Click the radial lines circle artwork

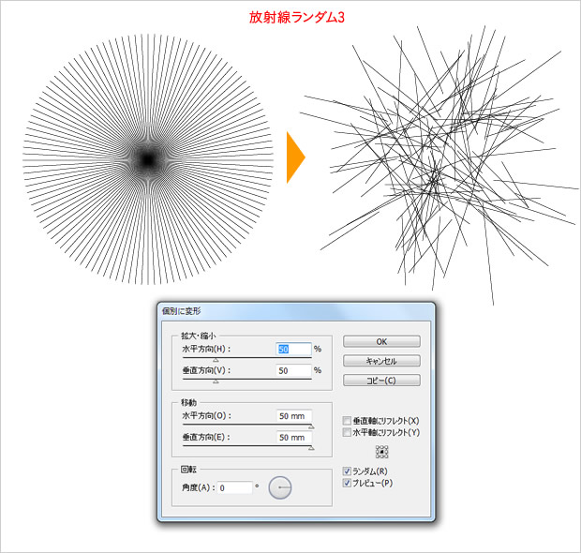click(x=148, y=159)
